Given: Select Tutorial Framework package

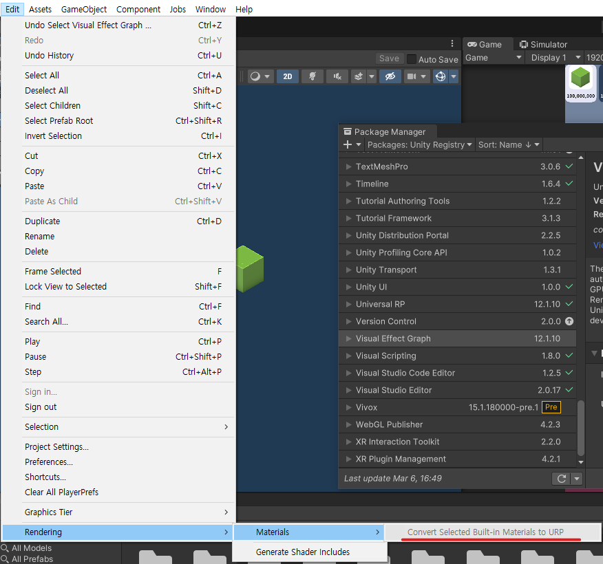Looking at the screenshot, I should (457, 218).
